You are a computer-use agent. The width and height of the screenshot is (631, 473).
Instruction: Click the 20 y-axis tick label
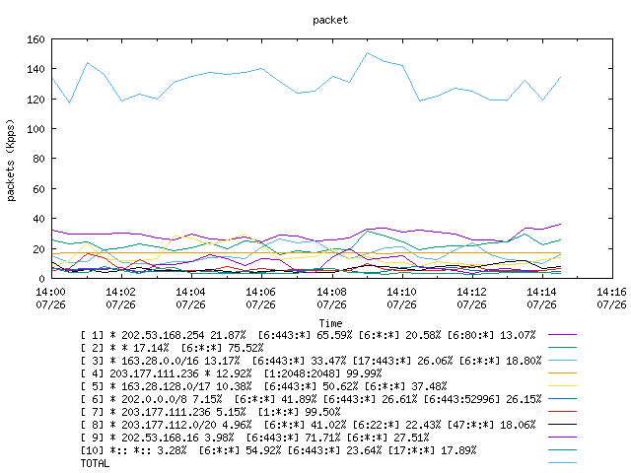[x=38, y=249]
